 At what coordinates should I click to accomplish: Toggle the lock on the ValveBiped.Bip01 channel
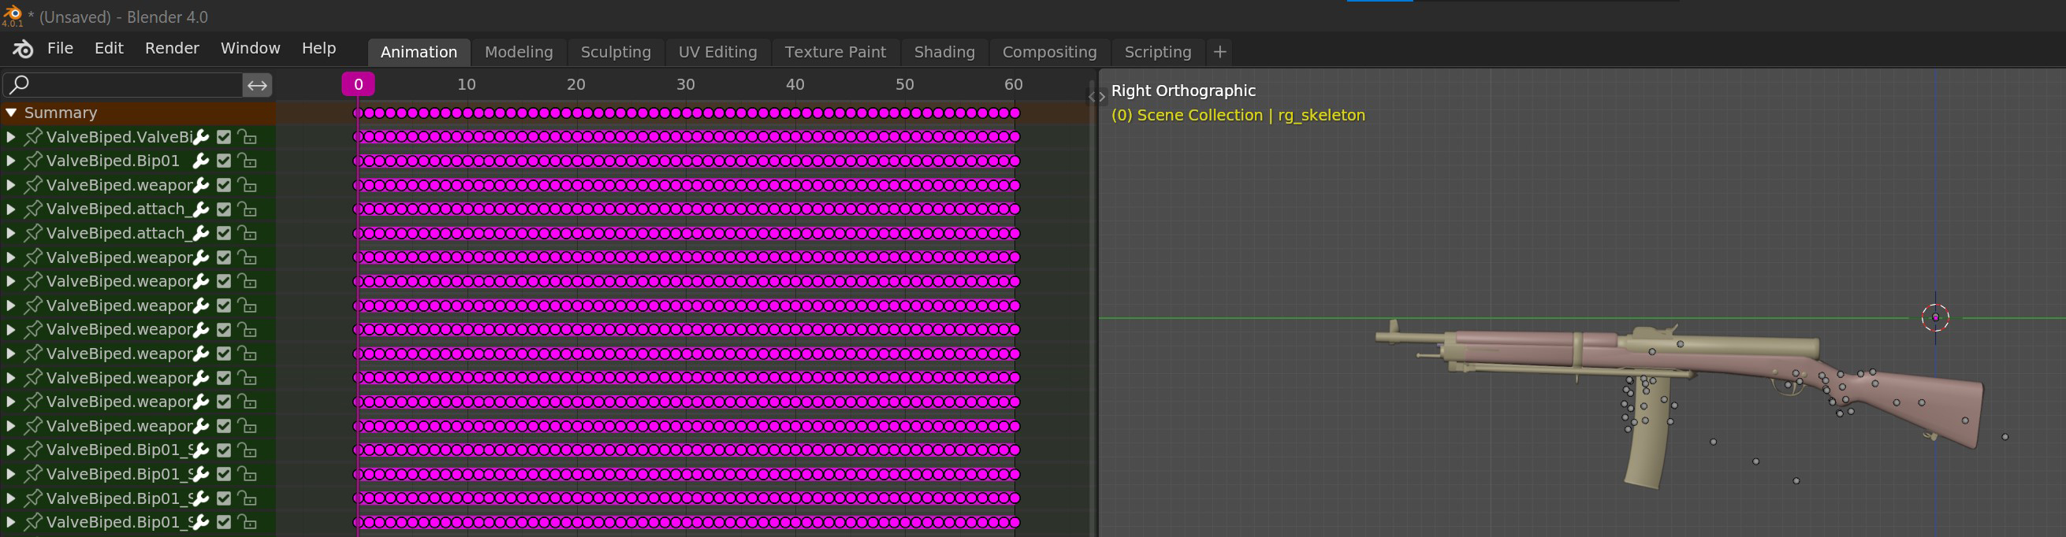click(x=248, y=161)
